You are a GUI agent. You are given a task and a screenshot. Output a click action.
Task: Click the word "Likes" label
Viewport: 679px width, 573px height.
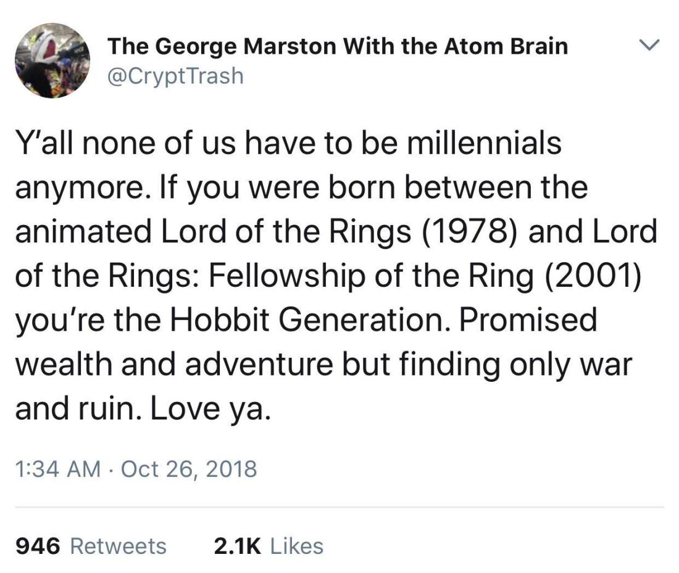(296, 546)
